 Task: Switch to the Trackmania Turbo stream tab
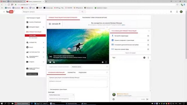[x=94, y=17]
